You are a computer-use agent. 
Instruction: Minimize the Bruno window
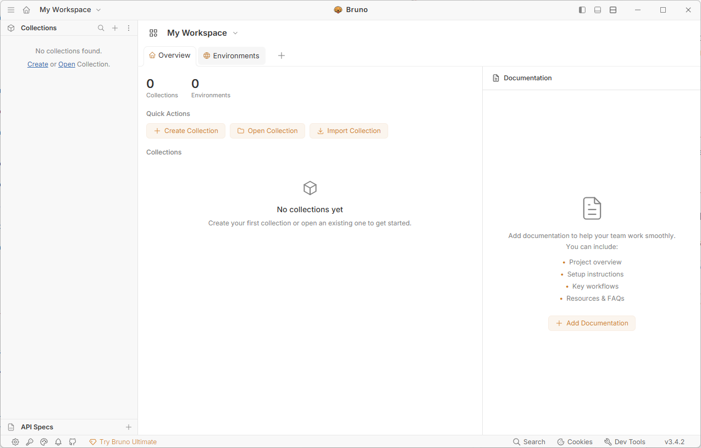(x=638, y=10)
